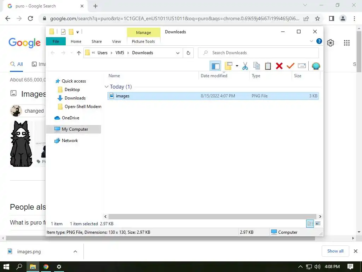This screenshot has width=362, height=272.
Task: Open Explorer help with the blue question mark
Action: pos(319,41)
